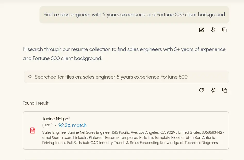Click the 92.3% match score
The height and width of the screenshot is (160, 244).
click(x=72, y=125)
